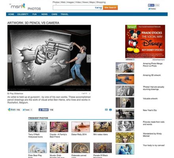Click the MSN Share button under caption
The width and height of the screenshot is (174, 158).
coord(12,110)
